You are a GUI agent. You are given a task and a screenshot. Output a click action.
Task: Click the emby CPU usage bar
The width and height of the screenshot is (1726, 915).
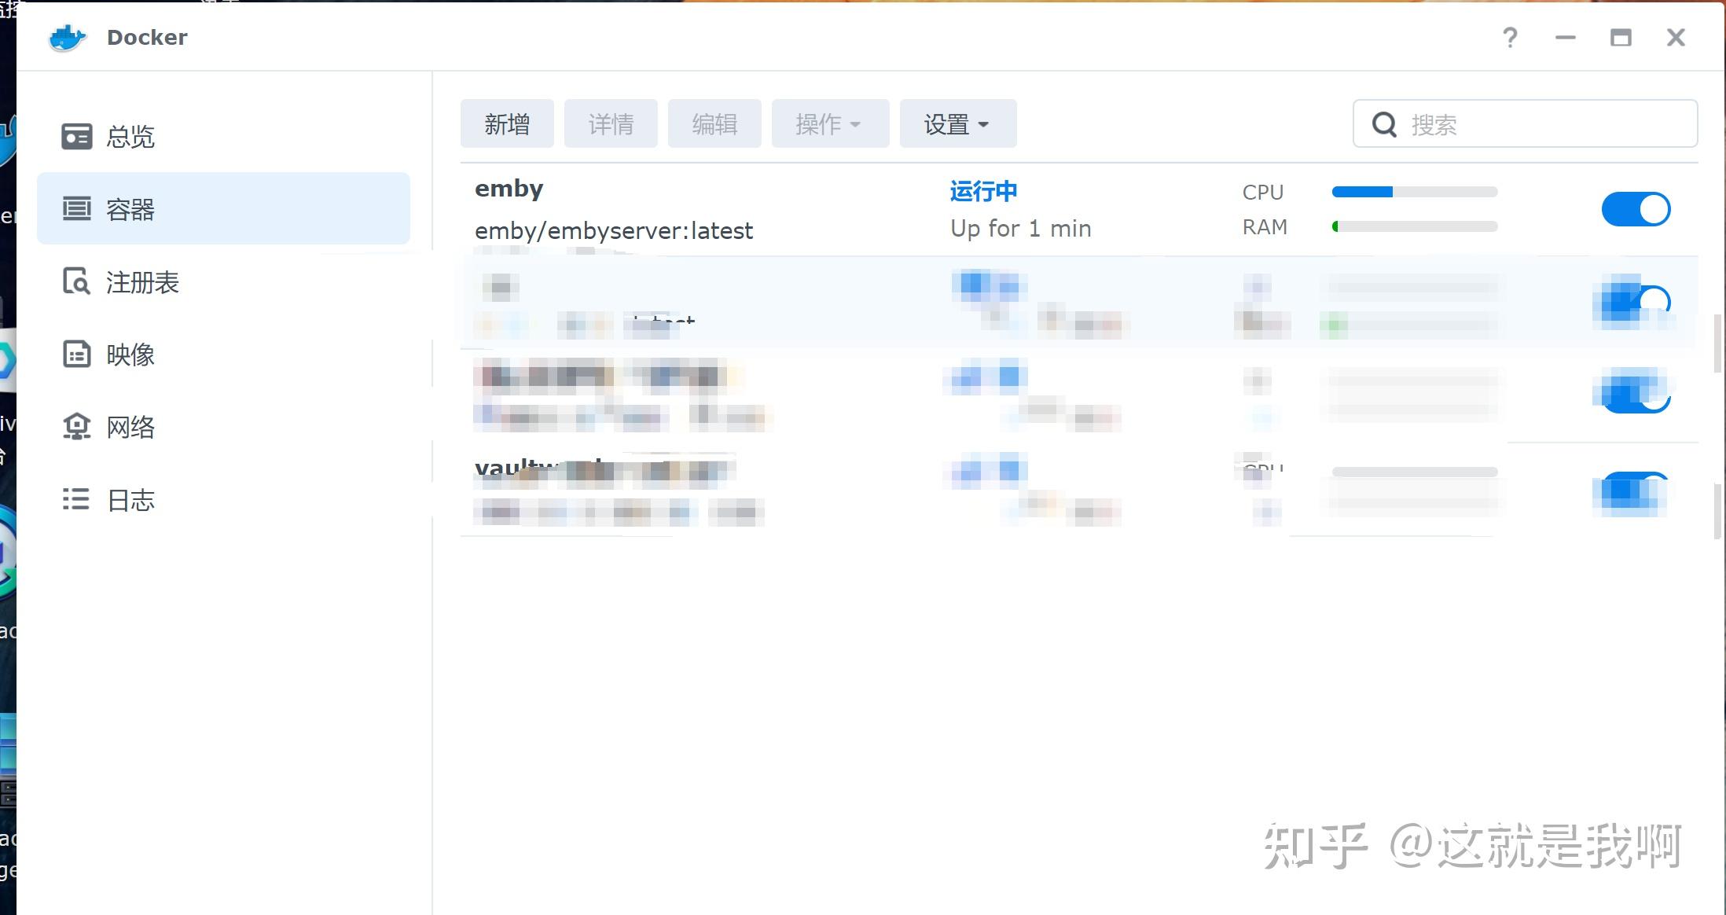click(x=1414, y=191)
